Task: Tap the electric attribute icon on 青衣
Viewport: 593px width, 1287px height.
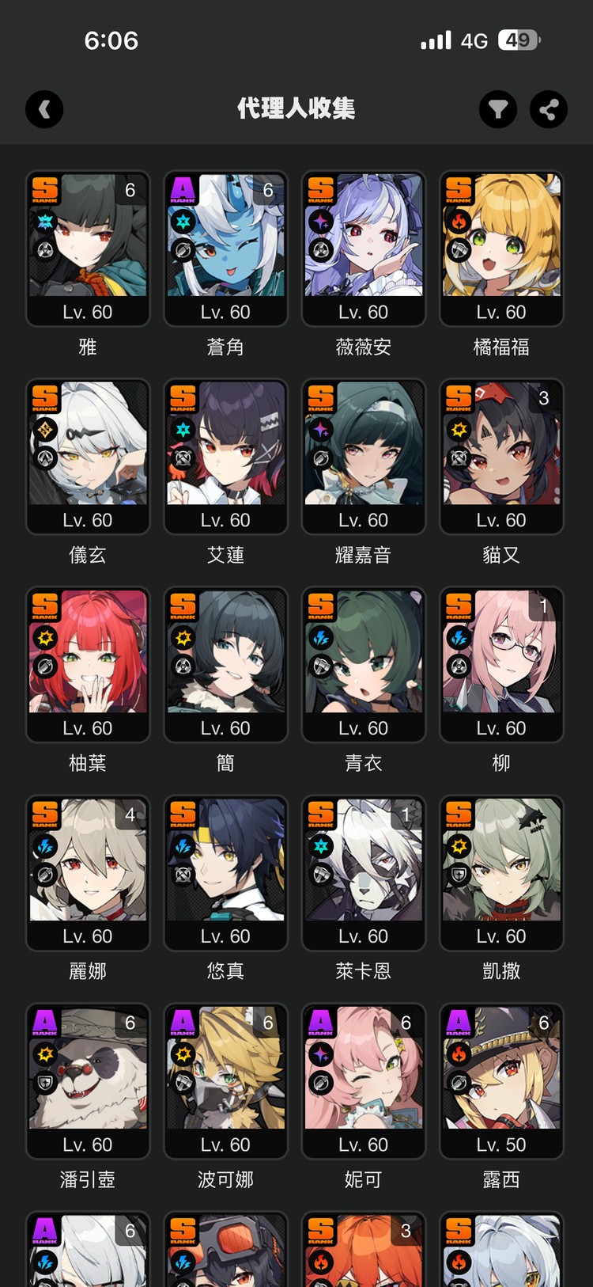Action: (321, 637)
